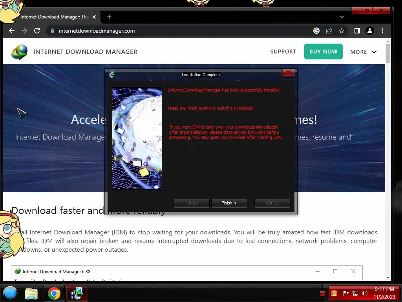Click the scrollbar down arrow

(388, 278)
